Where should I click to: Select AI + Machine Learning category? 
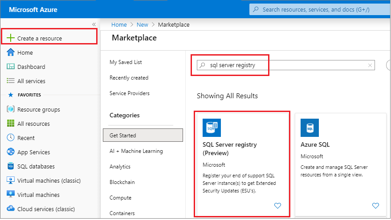(136, 151)
